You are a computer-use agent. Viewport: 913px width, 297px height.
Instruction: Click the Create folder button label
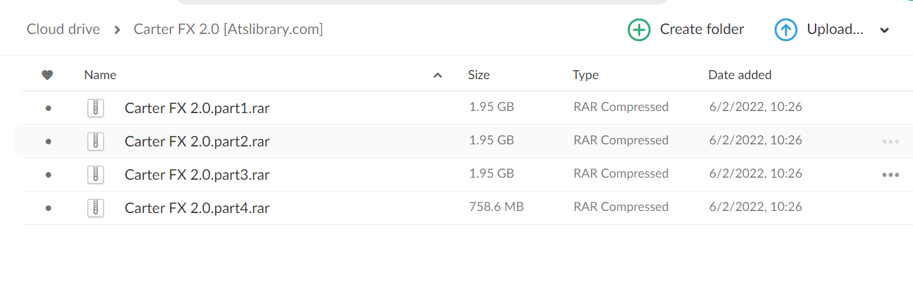click(701, 29)
